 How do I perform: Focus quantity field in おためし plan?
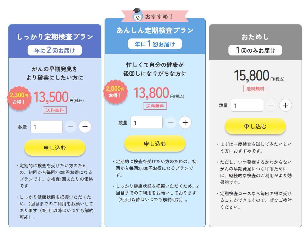pyautogui.click(x=247, y=105)
